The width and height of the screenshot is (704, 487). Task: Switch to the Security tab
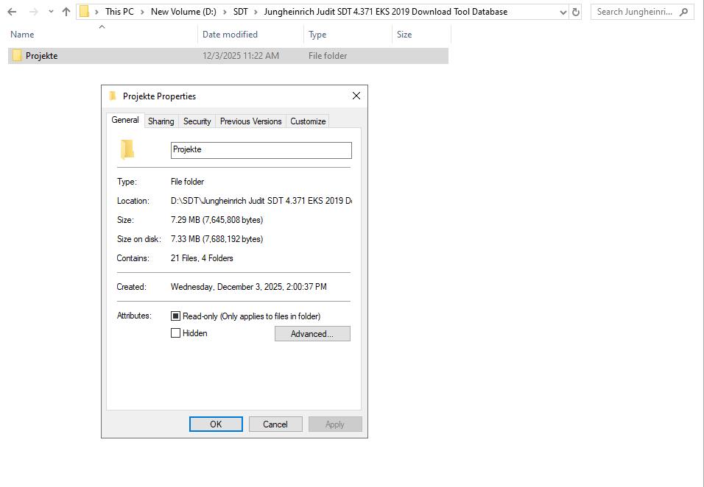[197, 121]
